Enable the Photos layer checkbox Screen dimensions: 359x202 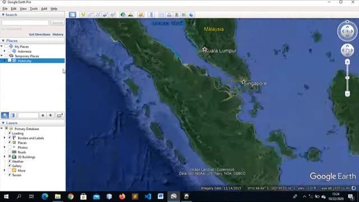[x=10, y=147]
